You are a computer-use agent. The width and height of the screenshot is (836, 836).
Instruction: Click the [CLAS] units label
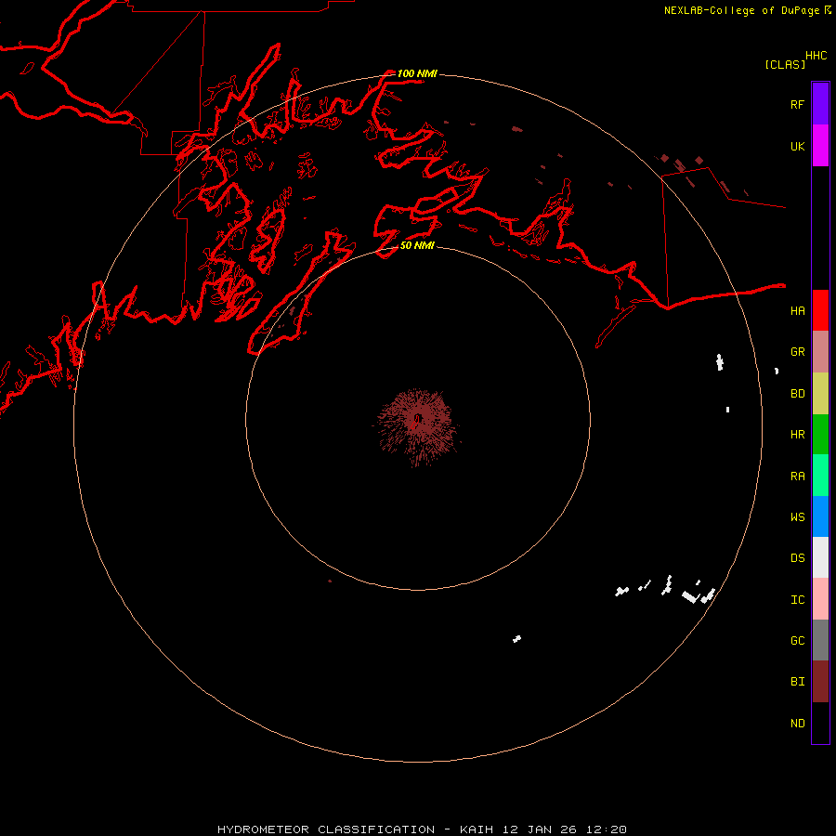[x=785, y=64]
